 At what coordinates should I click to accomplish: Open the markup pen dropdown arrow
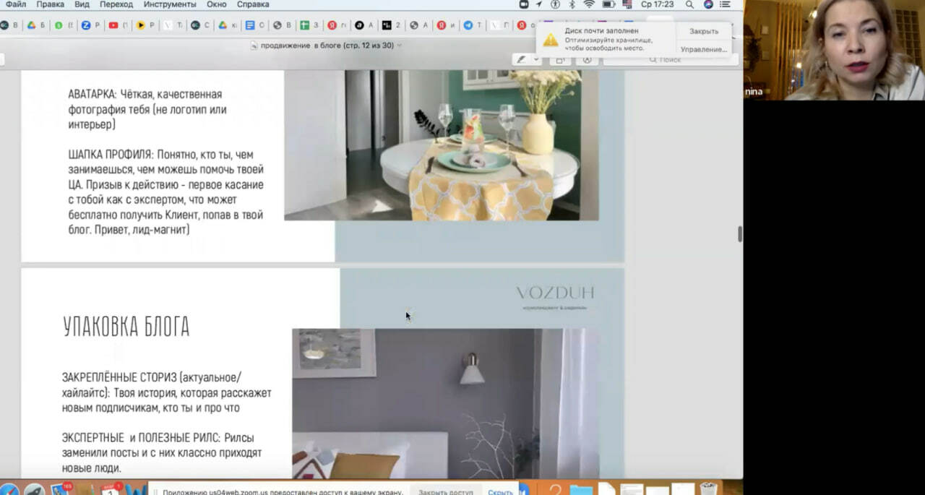point(535,59)
